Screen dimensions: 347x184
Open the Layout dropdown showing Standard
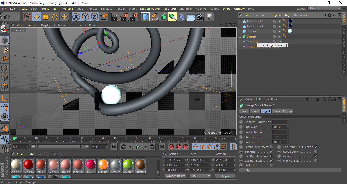tap(324, 8)
